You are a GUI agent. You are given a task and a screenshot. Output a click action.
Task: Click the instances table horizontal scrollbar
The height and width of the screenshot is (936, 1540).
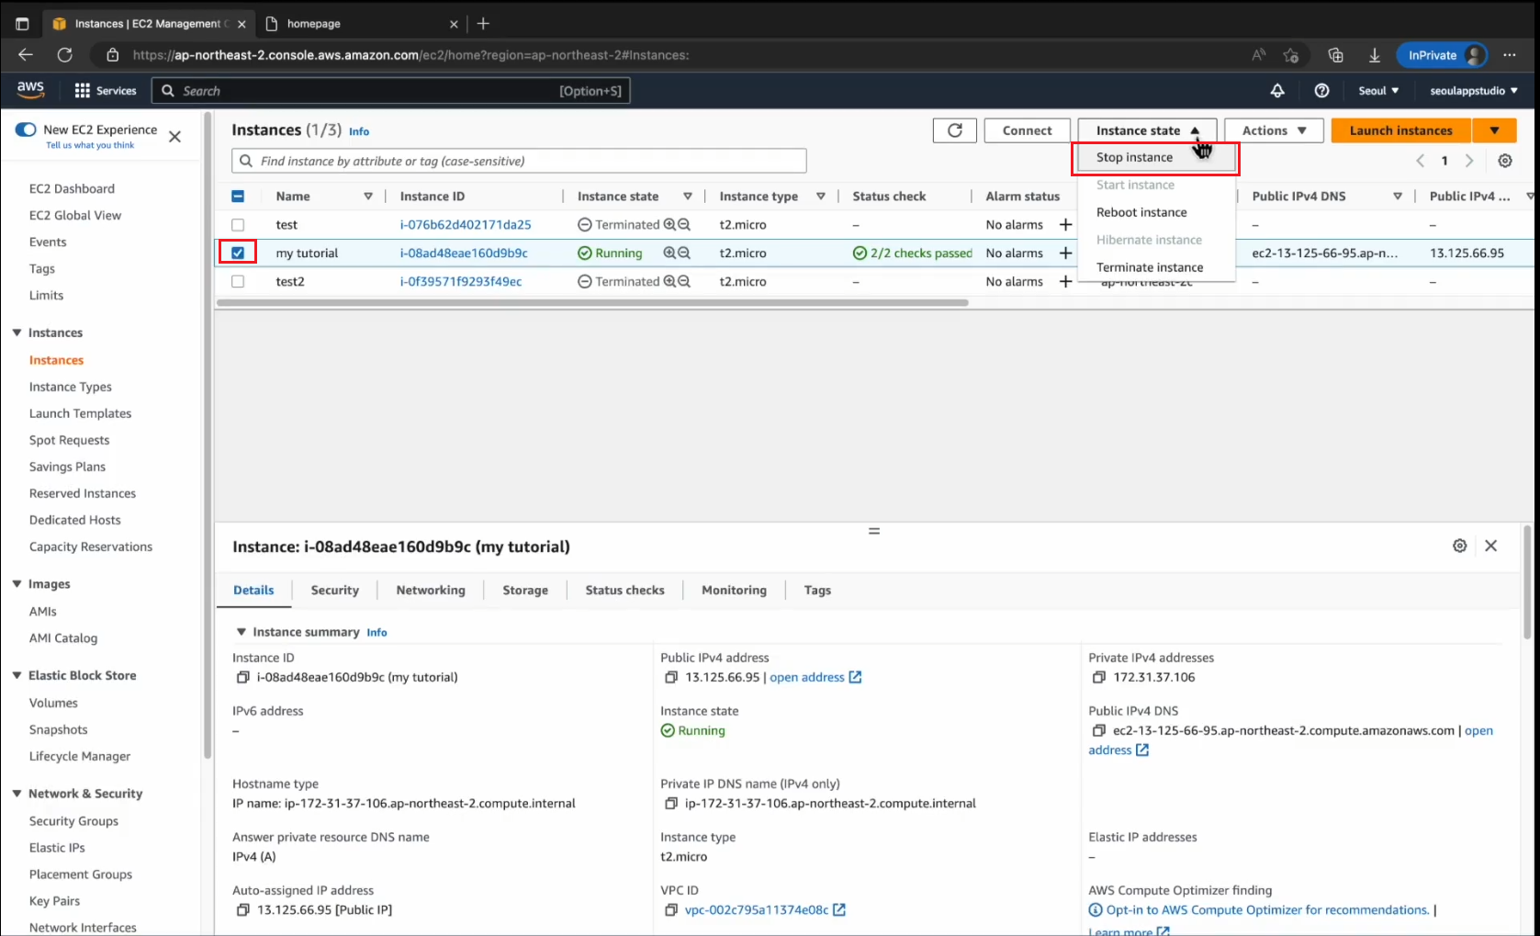coord(592,302)
